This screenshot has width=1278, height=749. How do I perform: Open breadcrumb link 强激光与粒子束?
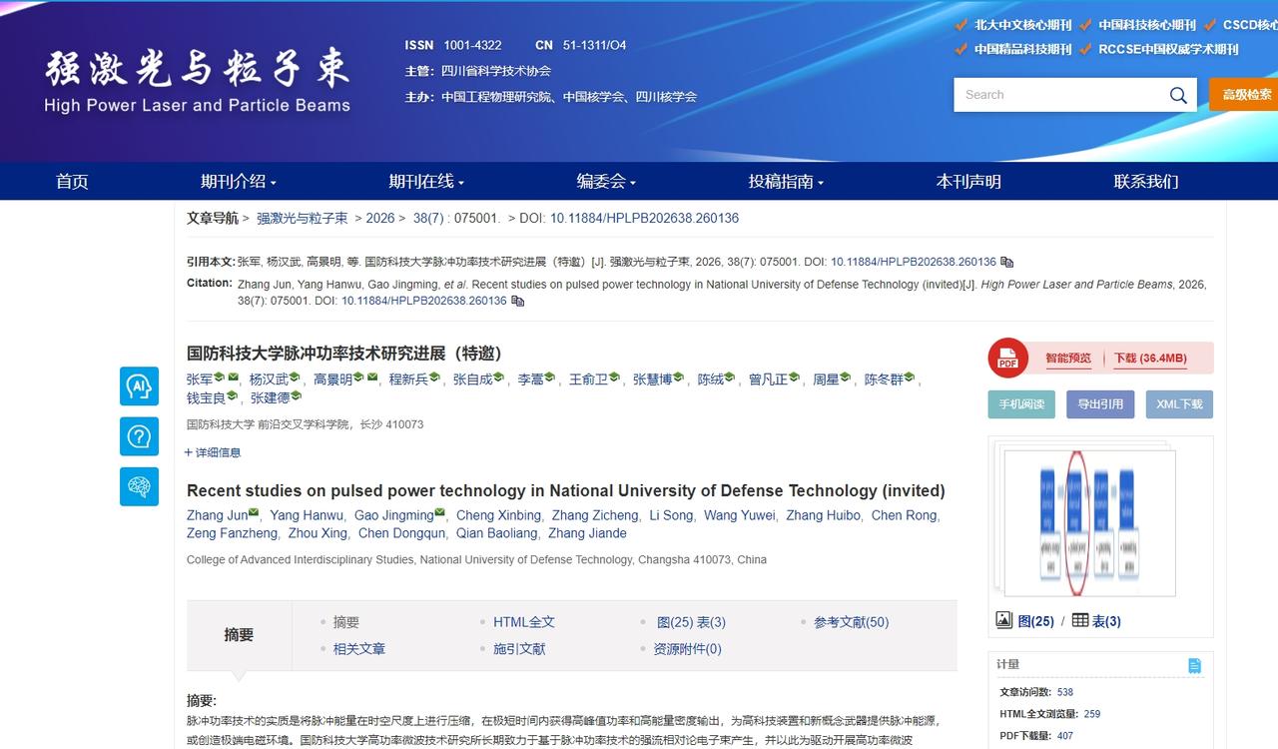coord(303,218)
